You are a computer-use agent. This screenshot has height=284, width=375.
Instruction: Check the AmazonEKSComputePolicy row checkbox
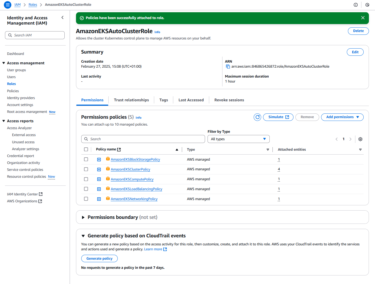(x=86, y=179)
